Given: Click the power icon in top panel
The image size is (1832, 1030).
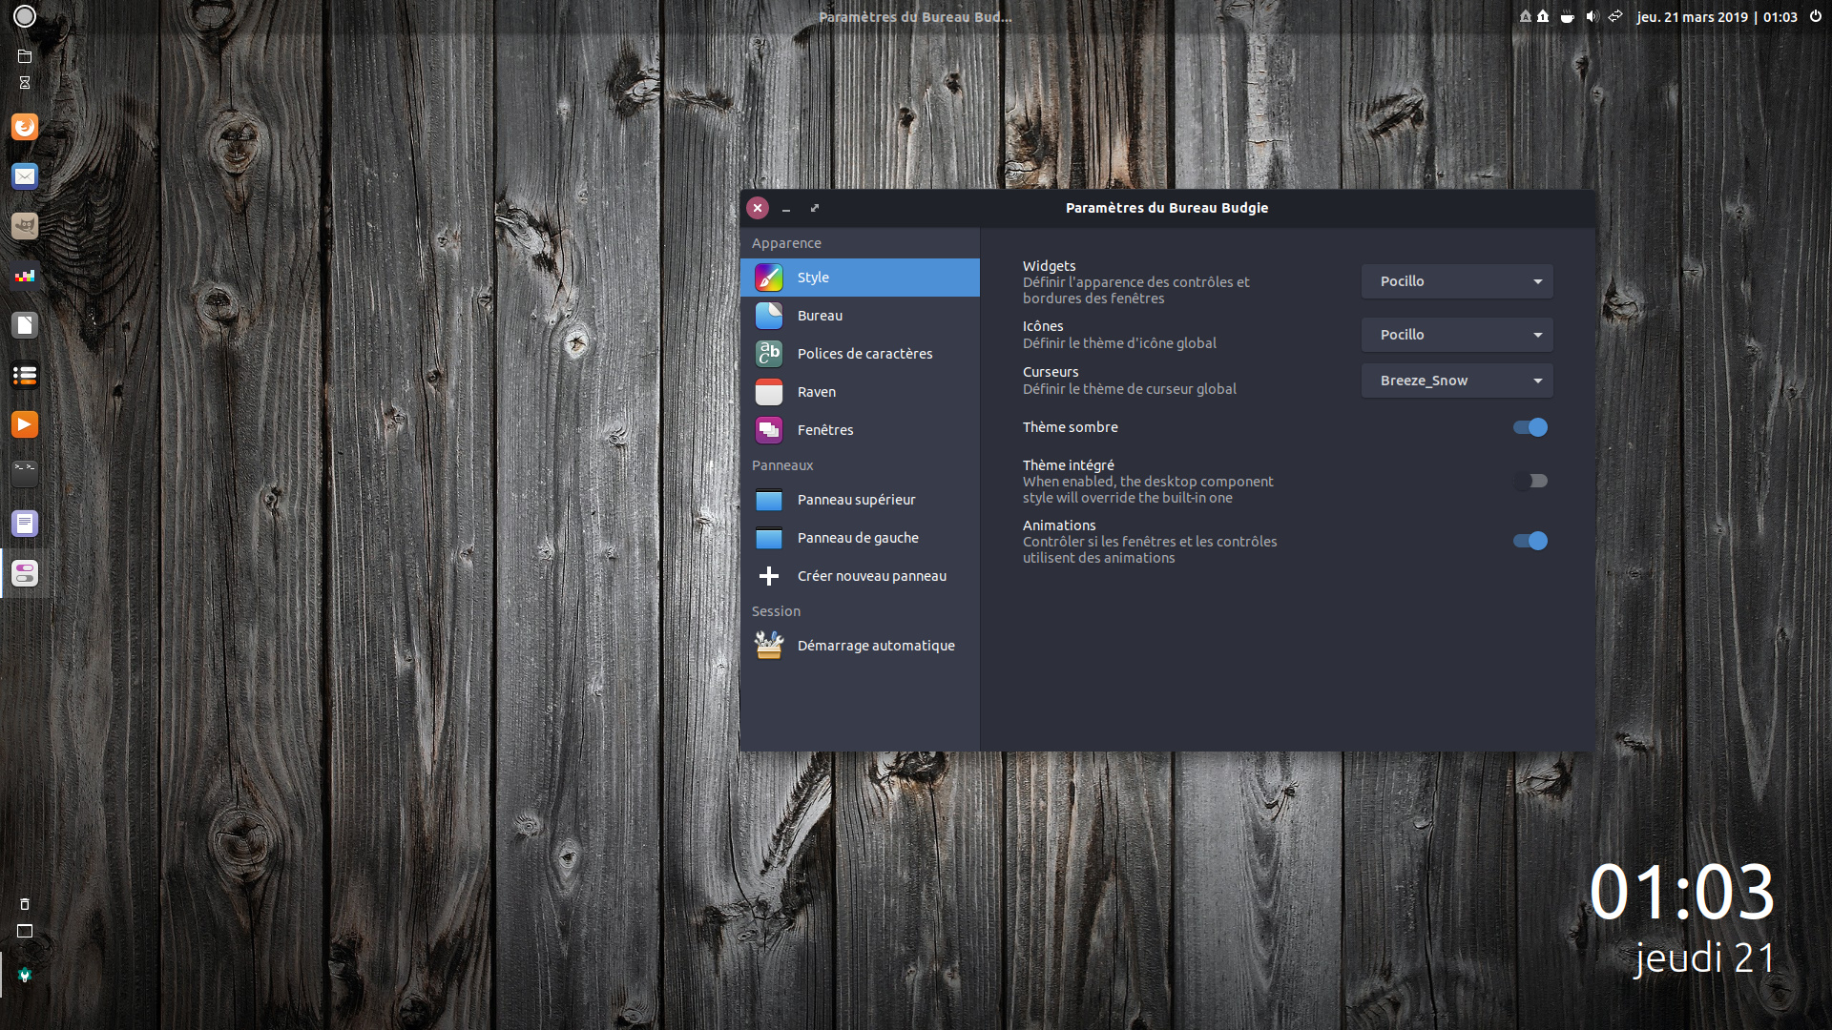Looking at the screenshot, I should click(x=1816, y=16).
